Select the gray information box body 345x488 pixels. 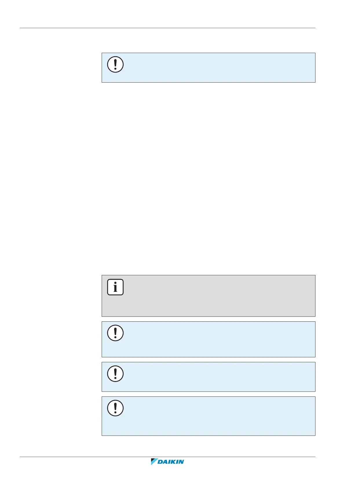pyautogui.click(x=208, y=296)
